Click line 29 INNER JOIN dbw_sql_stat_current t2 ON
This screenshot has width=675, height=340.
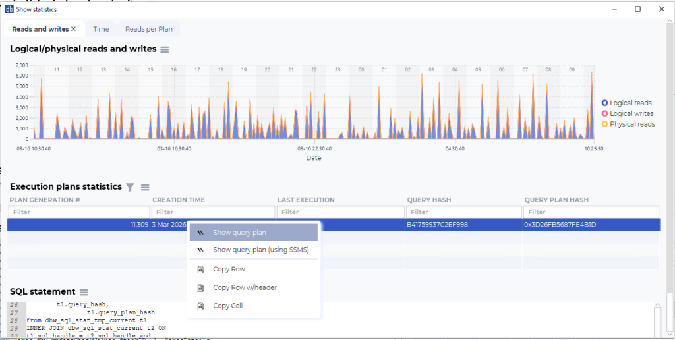(96, 328)
